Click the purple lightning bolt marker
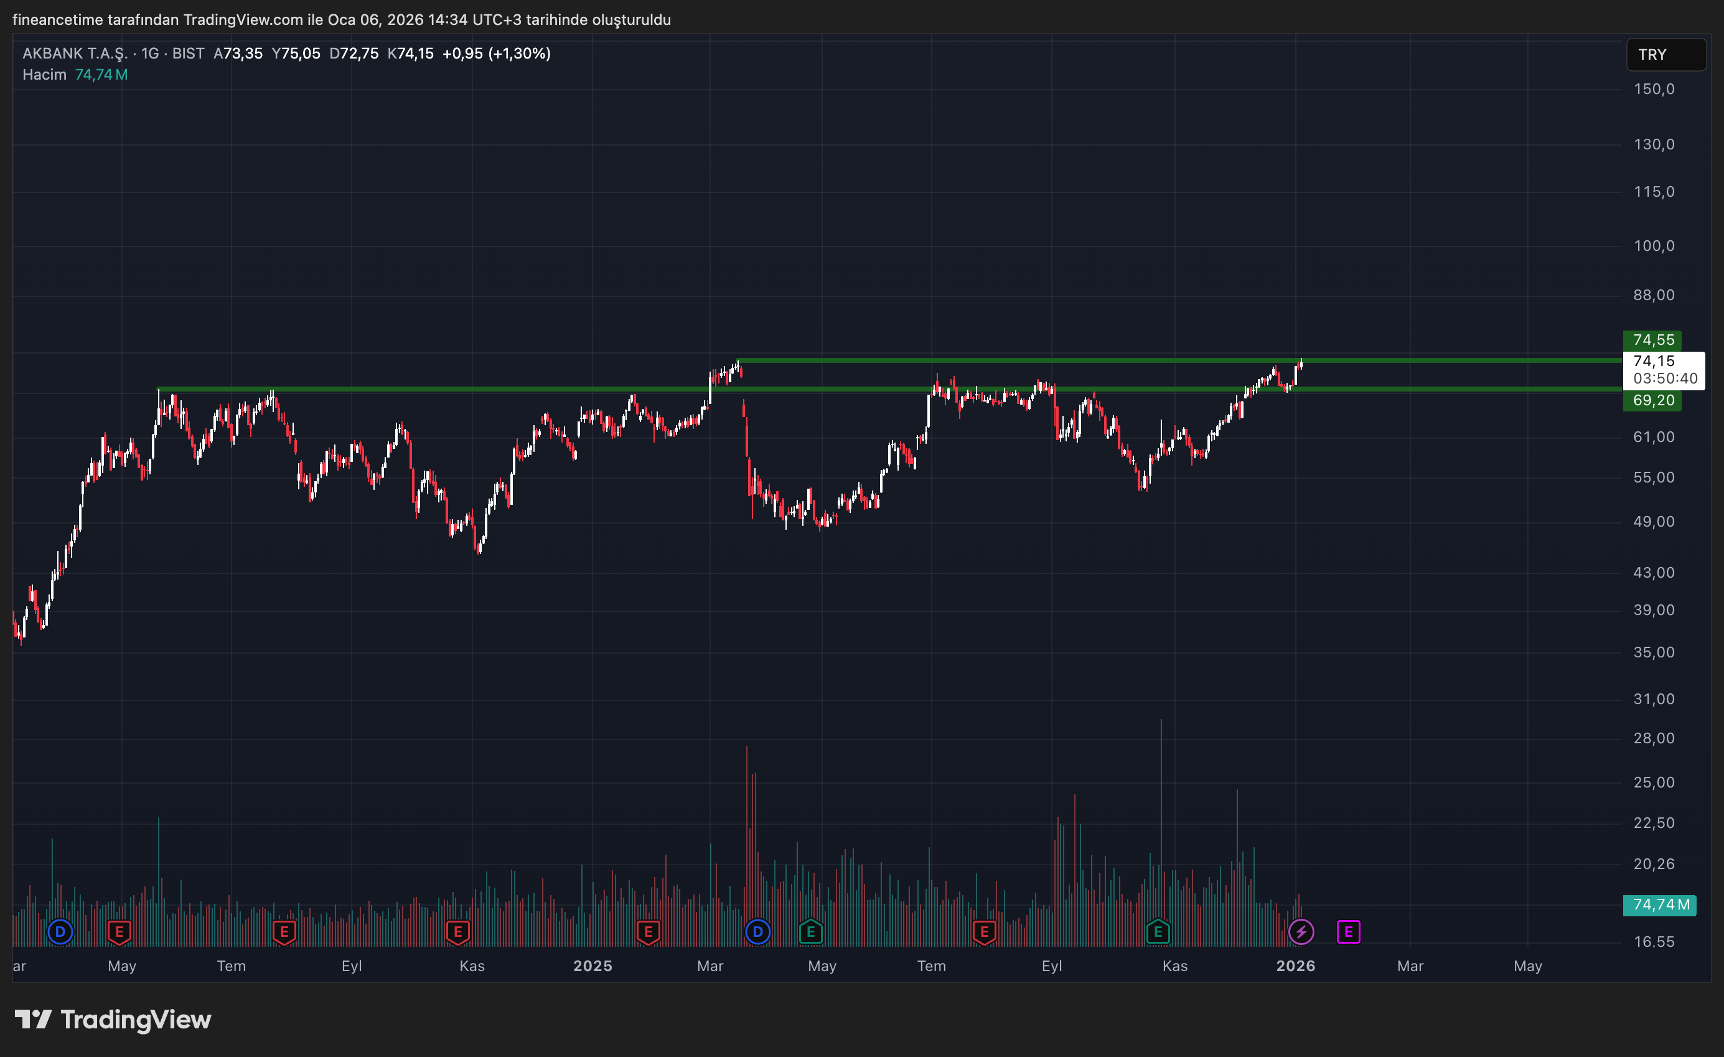 1301,932
